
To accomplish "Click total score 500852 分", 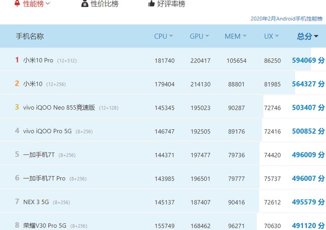I will pos(308,131).
